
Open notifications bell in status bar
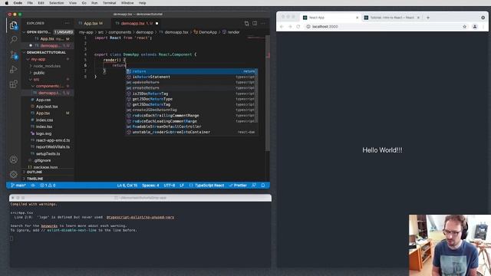pyautogui.click(x=263, y=186)
